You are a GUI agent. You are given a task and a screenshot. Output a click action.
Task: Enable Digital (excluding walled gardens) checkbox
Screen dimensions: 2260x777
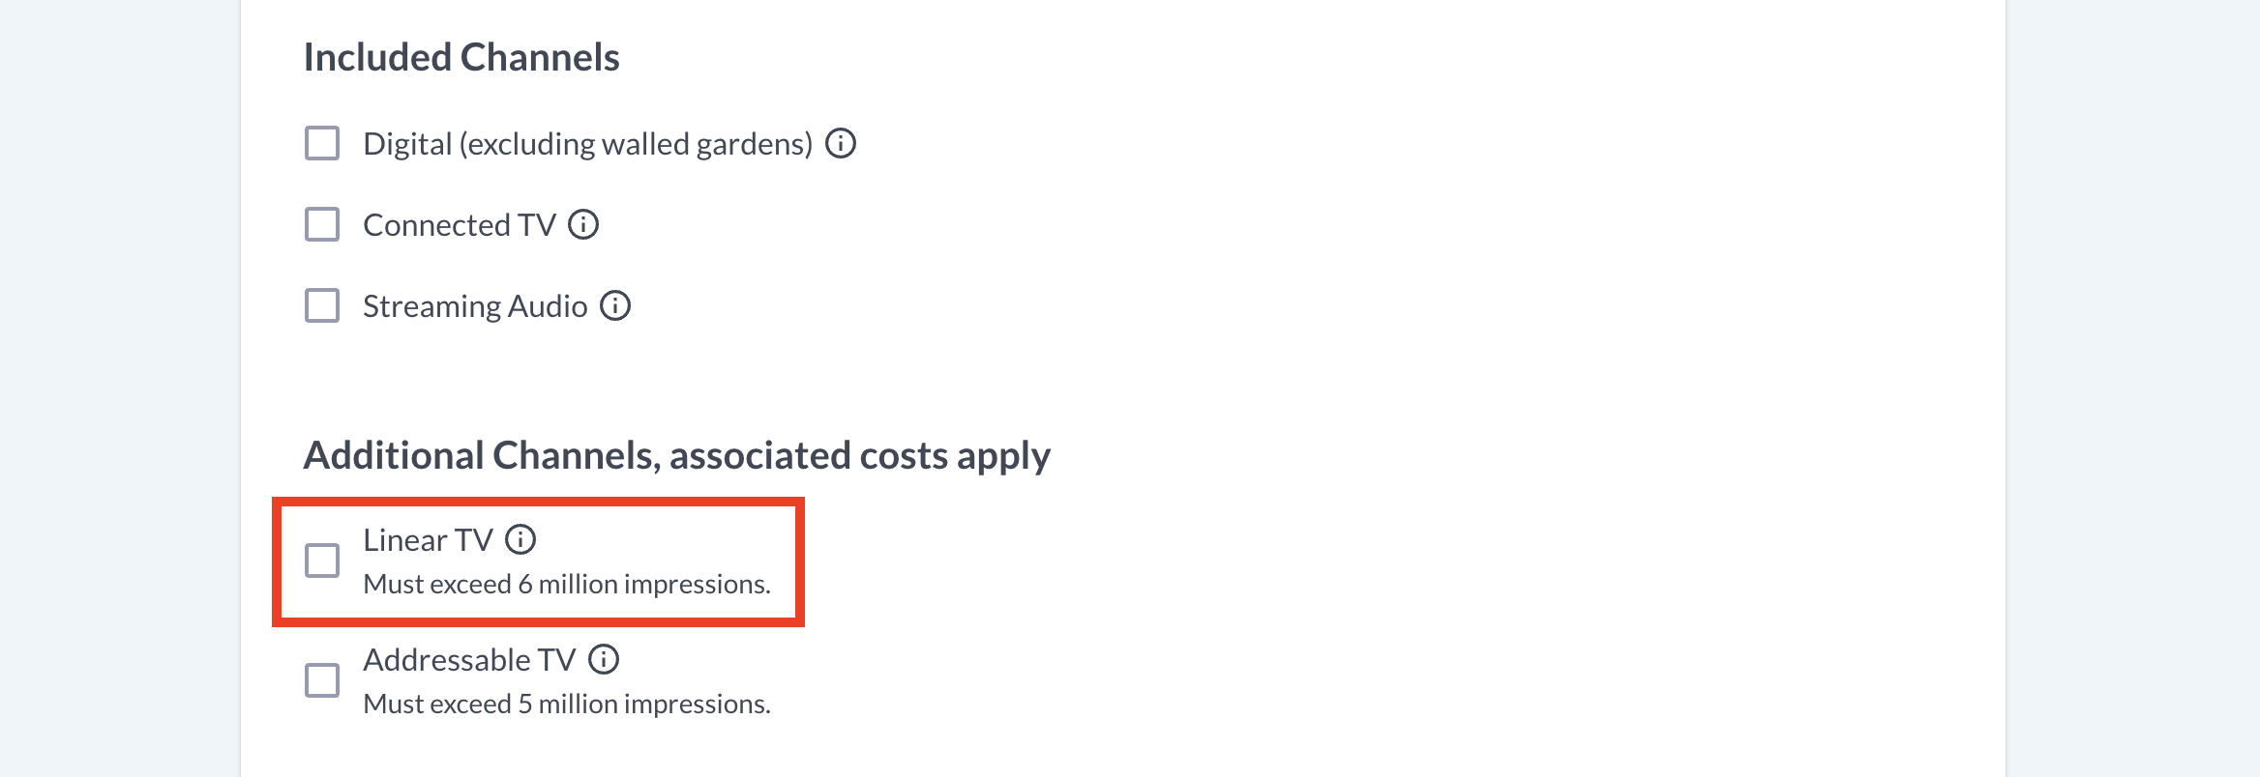point(322,144)
